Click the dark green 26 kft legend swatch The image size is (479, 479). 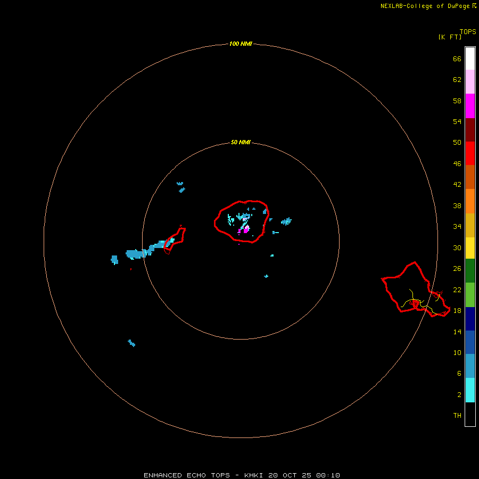470,271
